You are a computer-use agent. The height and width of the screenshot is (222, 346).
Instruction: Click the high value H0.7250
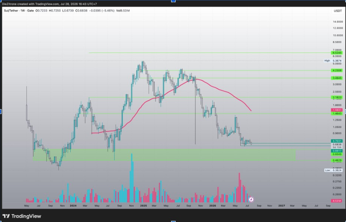click(55, 10)
